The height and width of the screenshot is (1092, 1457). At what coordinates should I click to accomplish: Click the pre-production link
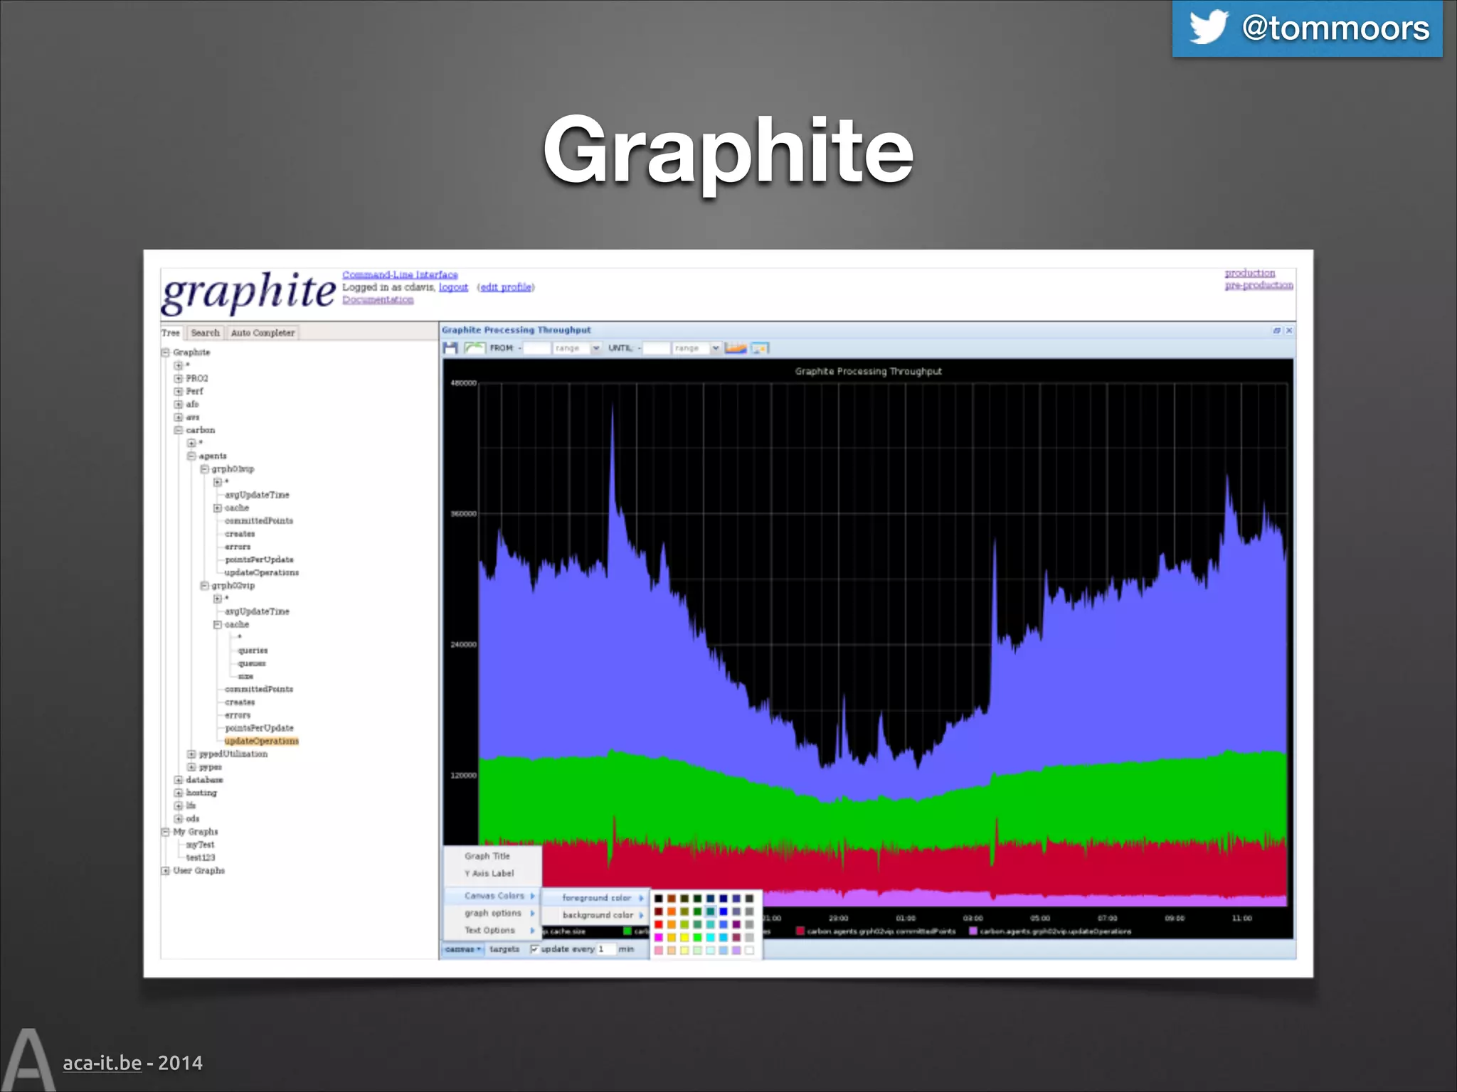1259,285
